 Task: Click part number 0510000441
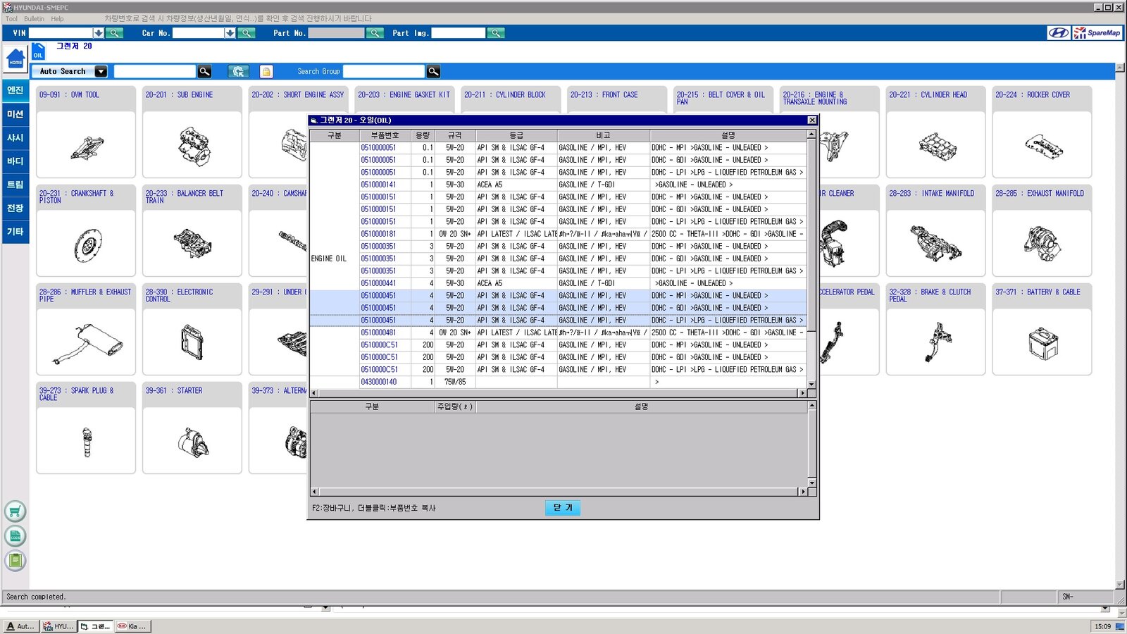point(379,283)
